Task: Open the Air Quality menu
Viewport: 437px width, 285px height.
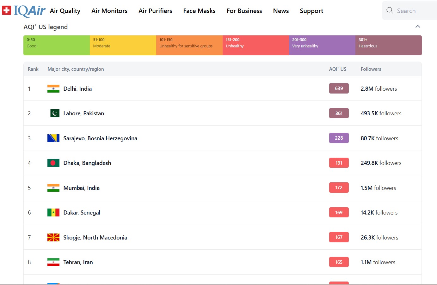Action: 65,11
